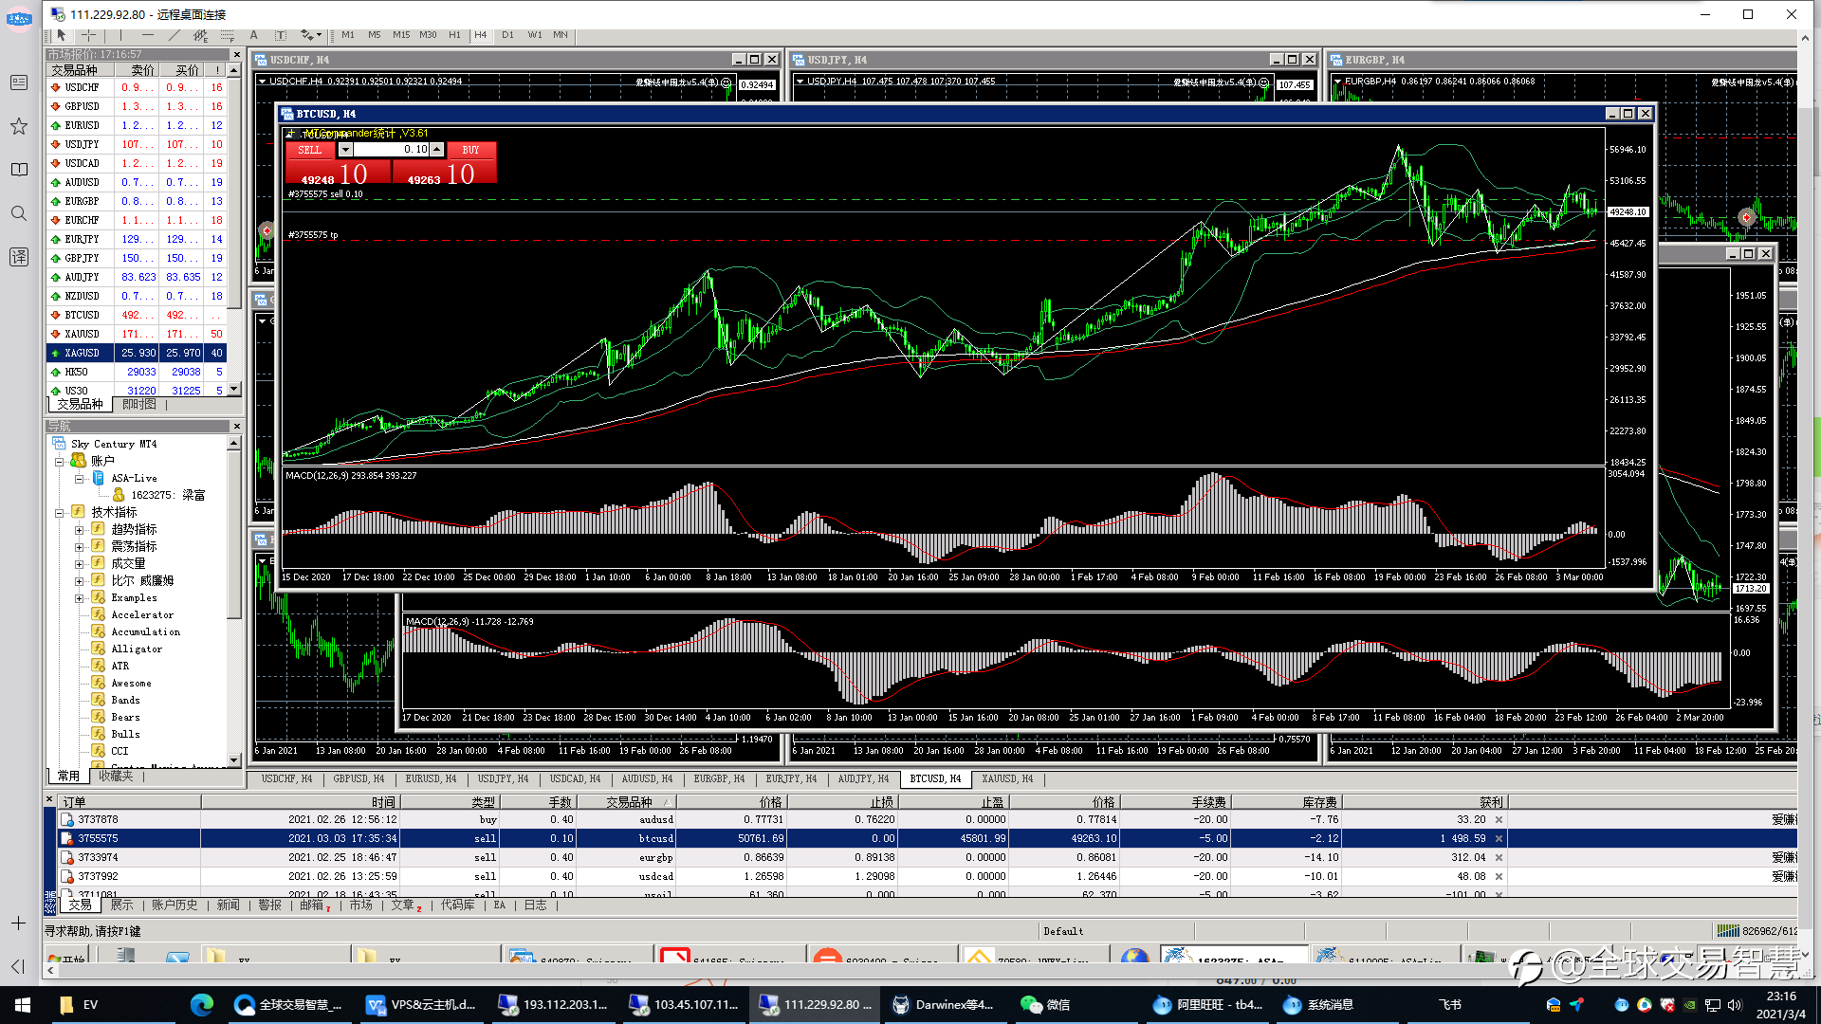Collapse the 技术指标 indicators node

[59, 512]
